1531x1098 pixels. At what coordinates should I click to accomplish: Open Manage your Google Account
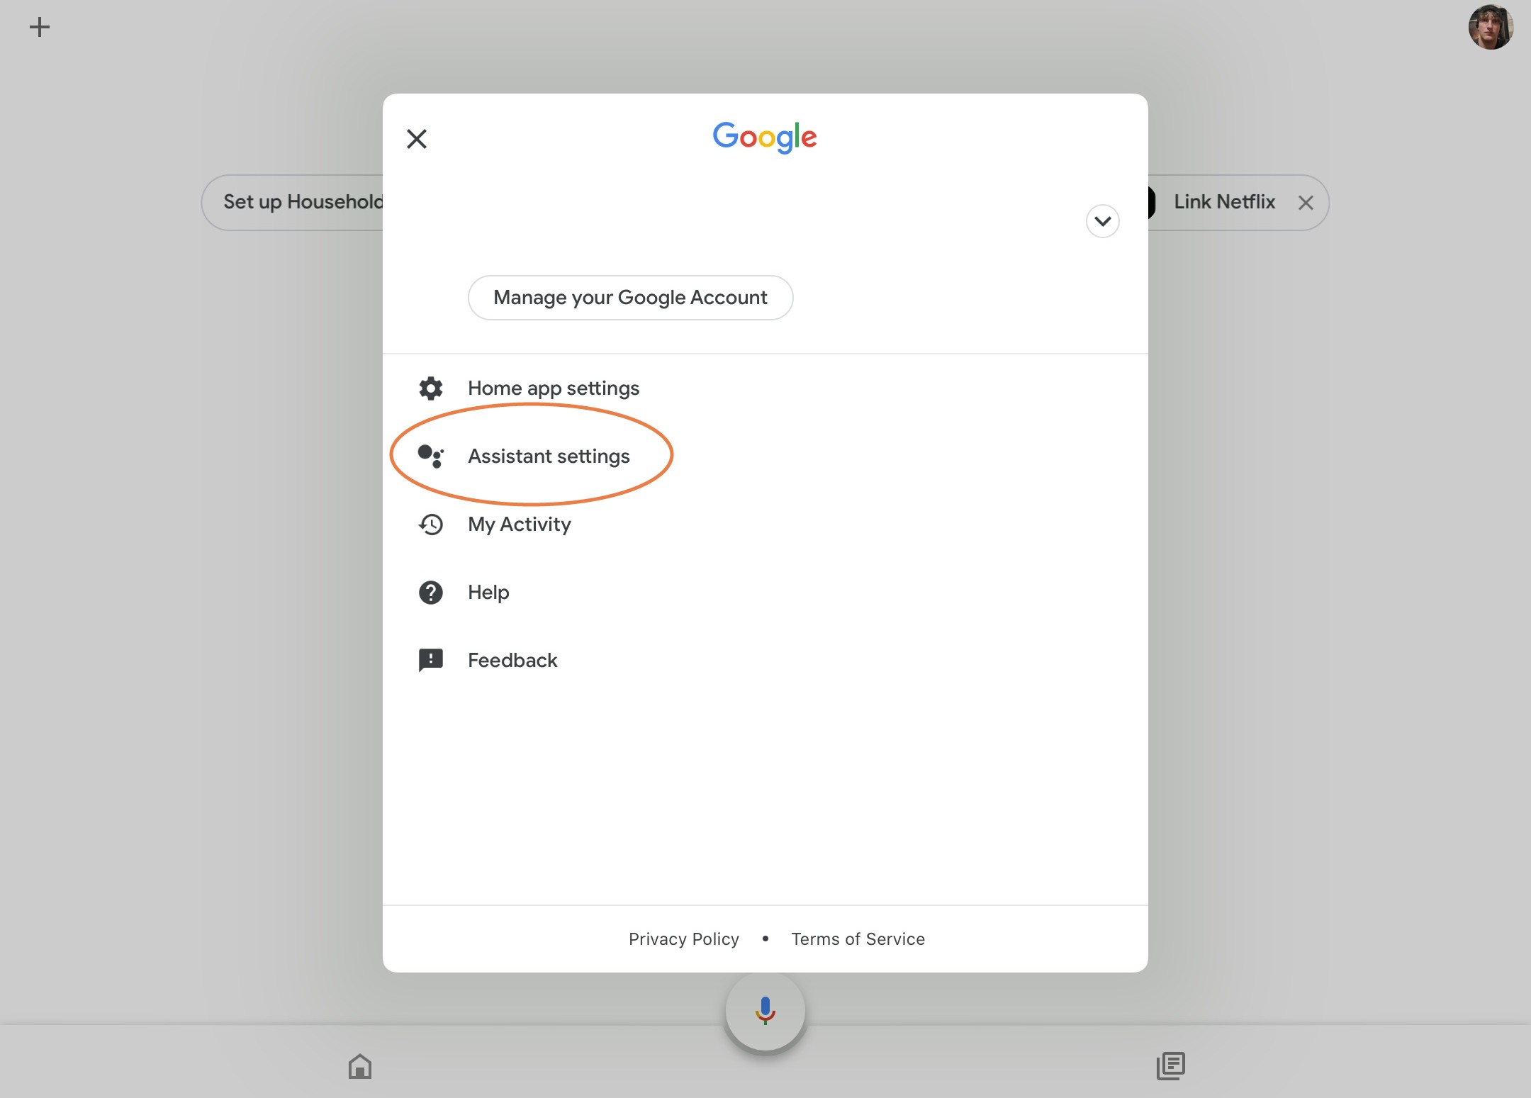631,297
